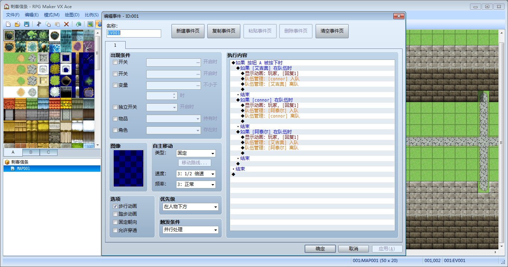Click the Copy icon in the toolbar
The image size is (508, 267).
click(48, 24)
